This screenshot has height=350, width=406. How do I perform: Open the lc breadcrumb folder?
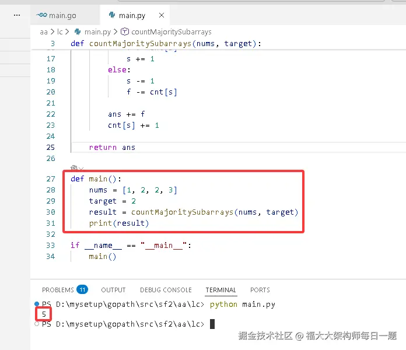point(60,32)
